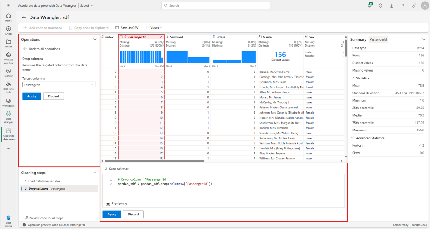Screen dimensions: 430x229
Task: Open the downloads icon in header
Action: [x=392, y=5]
